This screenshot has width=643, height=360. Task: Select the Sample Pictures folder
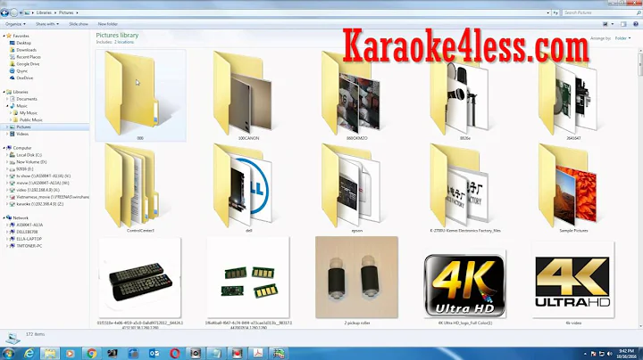tap(573, 188)
